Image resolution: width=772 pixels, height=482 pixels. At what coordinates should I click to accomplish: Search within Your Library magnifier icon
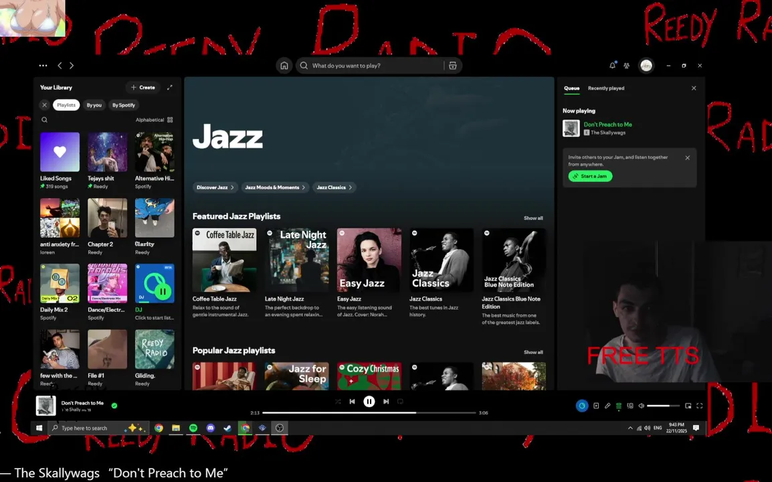[44, 120]
